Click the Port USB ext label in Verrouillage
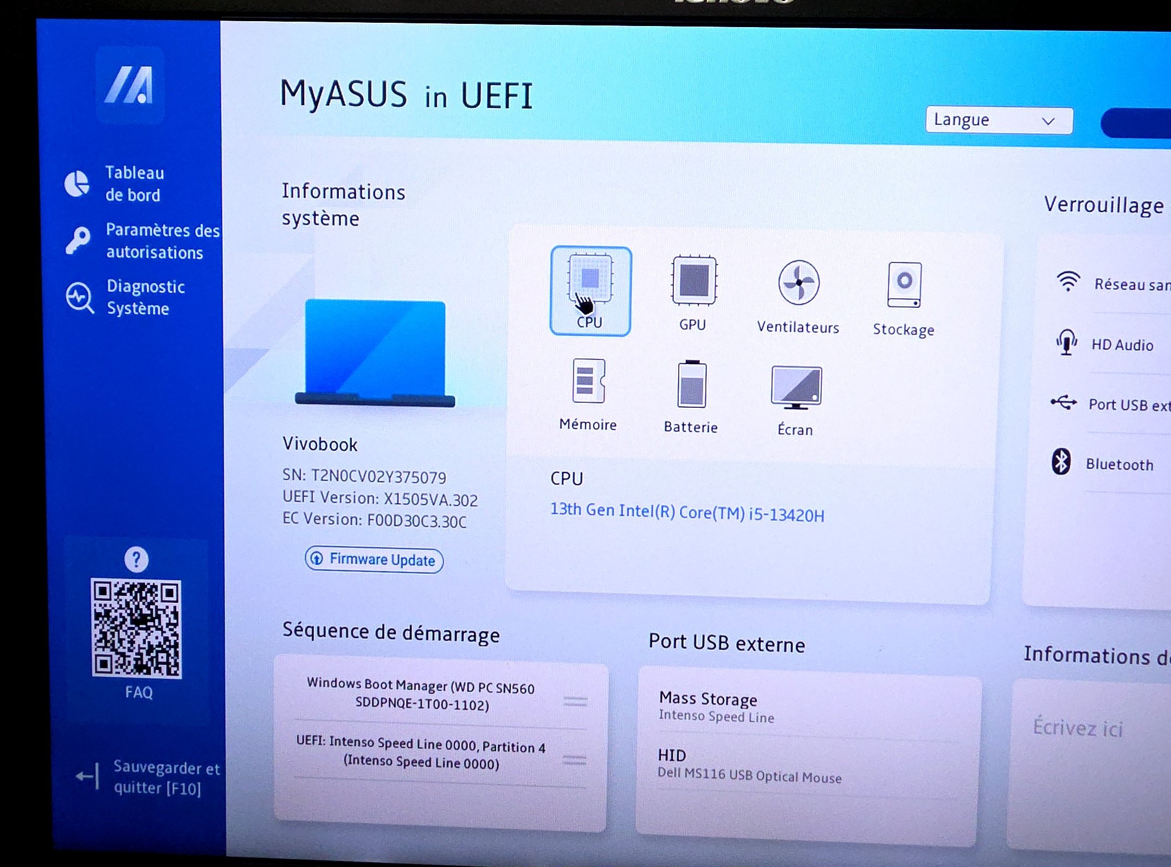This screenshot has width=1171, height=867. point(1130,405)
